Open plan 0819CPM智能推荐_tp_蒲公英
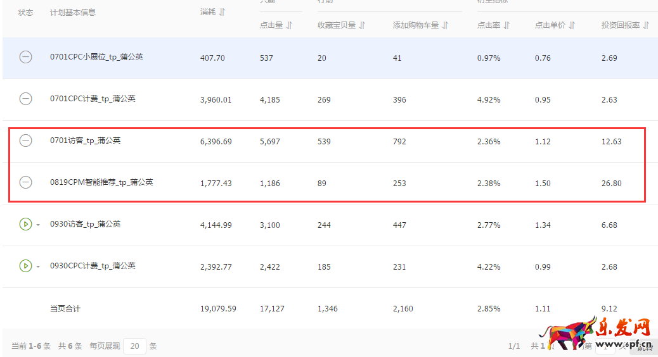Screen dimensions: 658x357 click(101, 182)
